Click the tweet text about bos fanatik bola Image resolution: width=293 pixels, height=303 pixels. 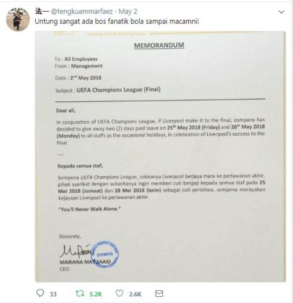point(117,21)
